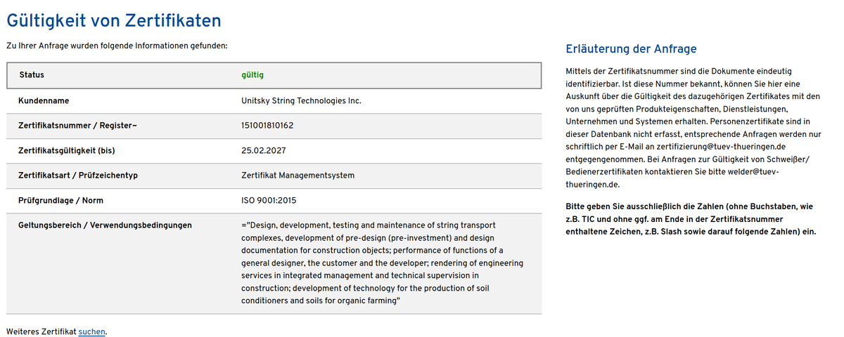This screenshot has width=844, height=337.
Task: Click the "ISO 9001:2015" norm value
Action: click(269, 201)
